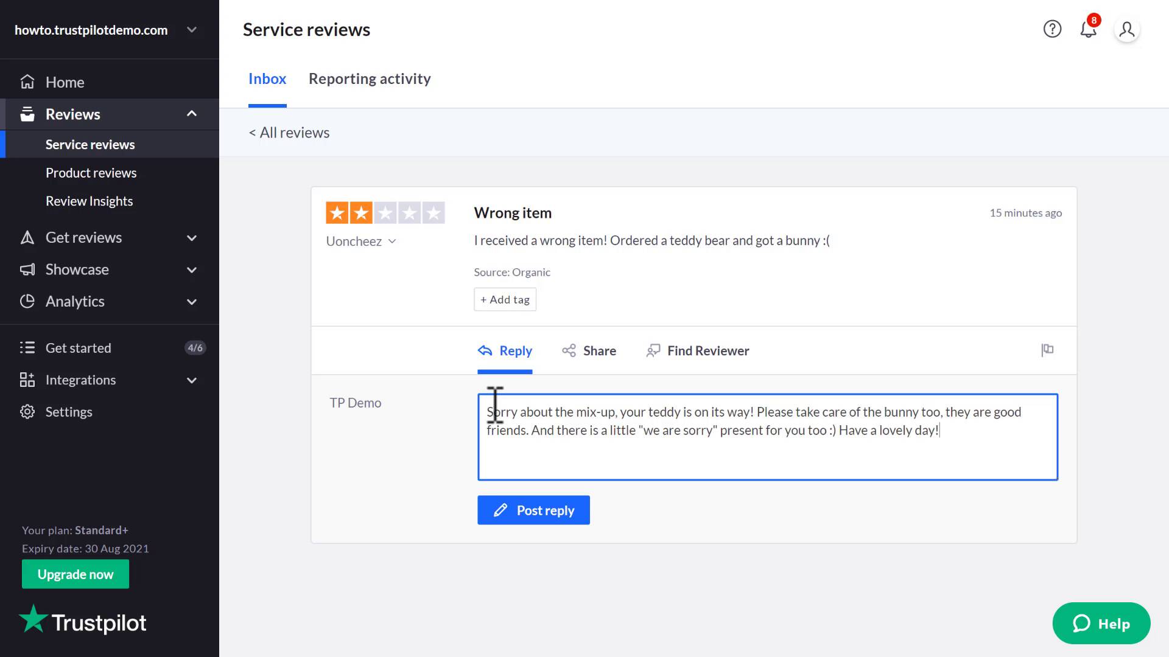
Task: Click the help question mark icon
Action: [x=1052, y=29]
